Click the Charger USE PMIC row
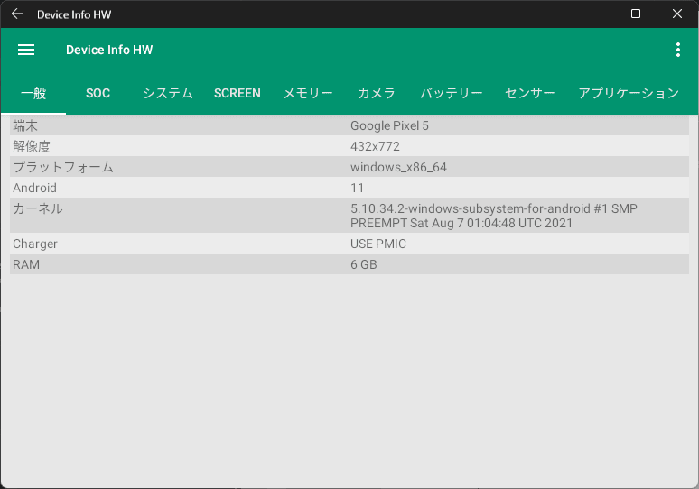The height and width of the screenshot is (489, 699). coord(349,244)
